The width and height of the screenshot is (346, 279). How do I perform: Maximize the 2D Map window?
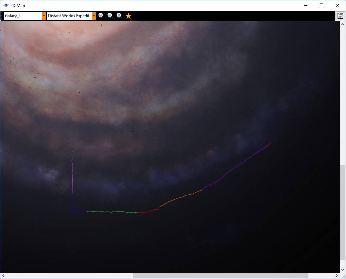pyautogui.click(x=321, y=5)
